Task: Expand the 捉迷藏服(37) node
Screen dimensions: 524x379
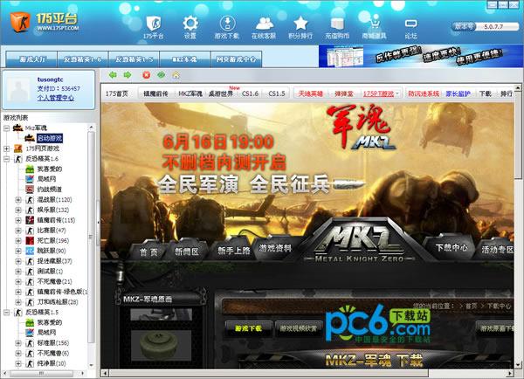Action: [18, 261]
